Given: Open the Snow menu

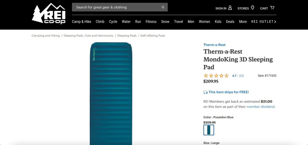Looking at the screenshot, I should (x=165, y=22).
